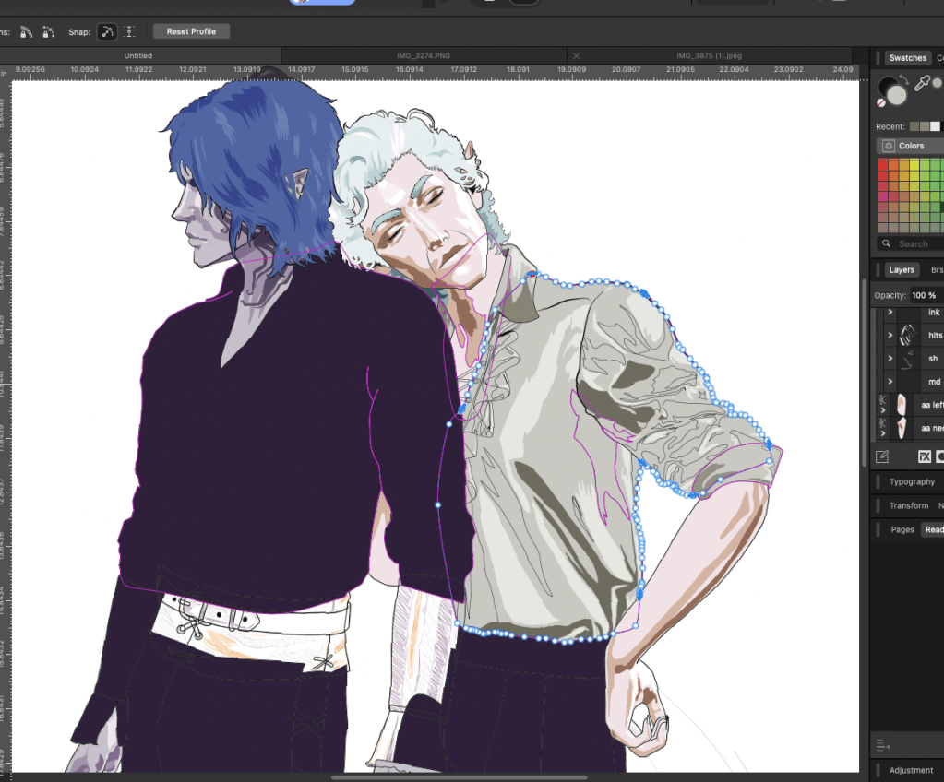This screenshot has height=782, width=944.
Task: Expand the sh layer group
Action: click(x=890, y=359)
